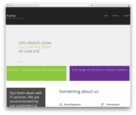Click the browser address bar field
The width and height of the screenshot is (136, 115).
pos(64,5)
